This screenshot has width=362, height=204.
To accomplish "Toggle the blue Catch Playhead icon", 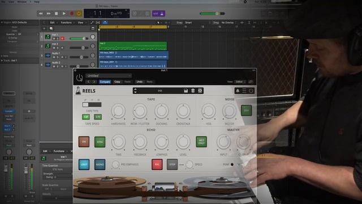I will coord(105,23).
